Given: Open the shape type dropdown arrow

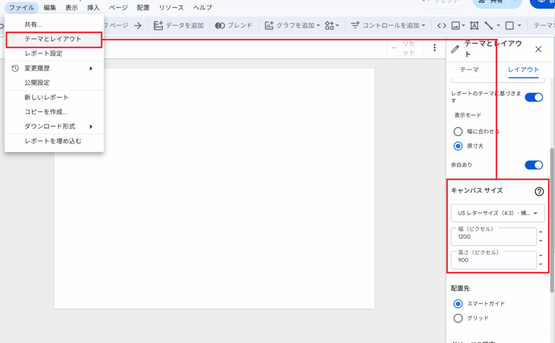Looking at the screenshot, I should [519, 25].
